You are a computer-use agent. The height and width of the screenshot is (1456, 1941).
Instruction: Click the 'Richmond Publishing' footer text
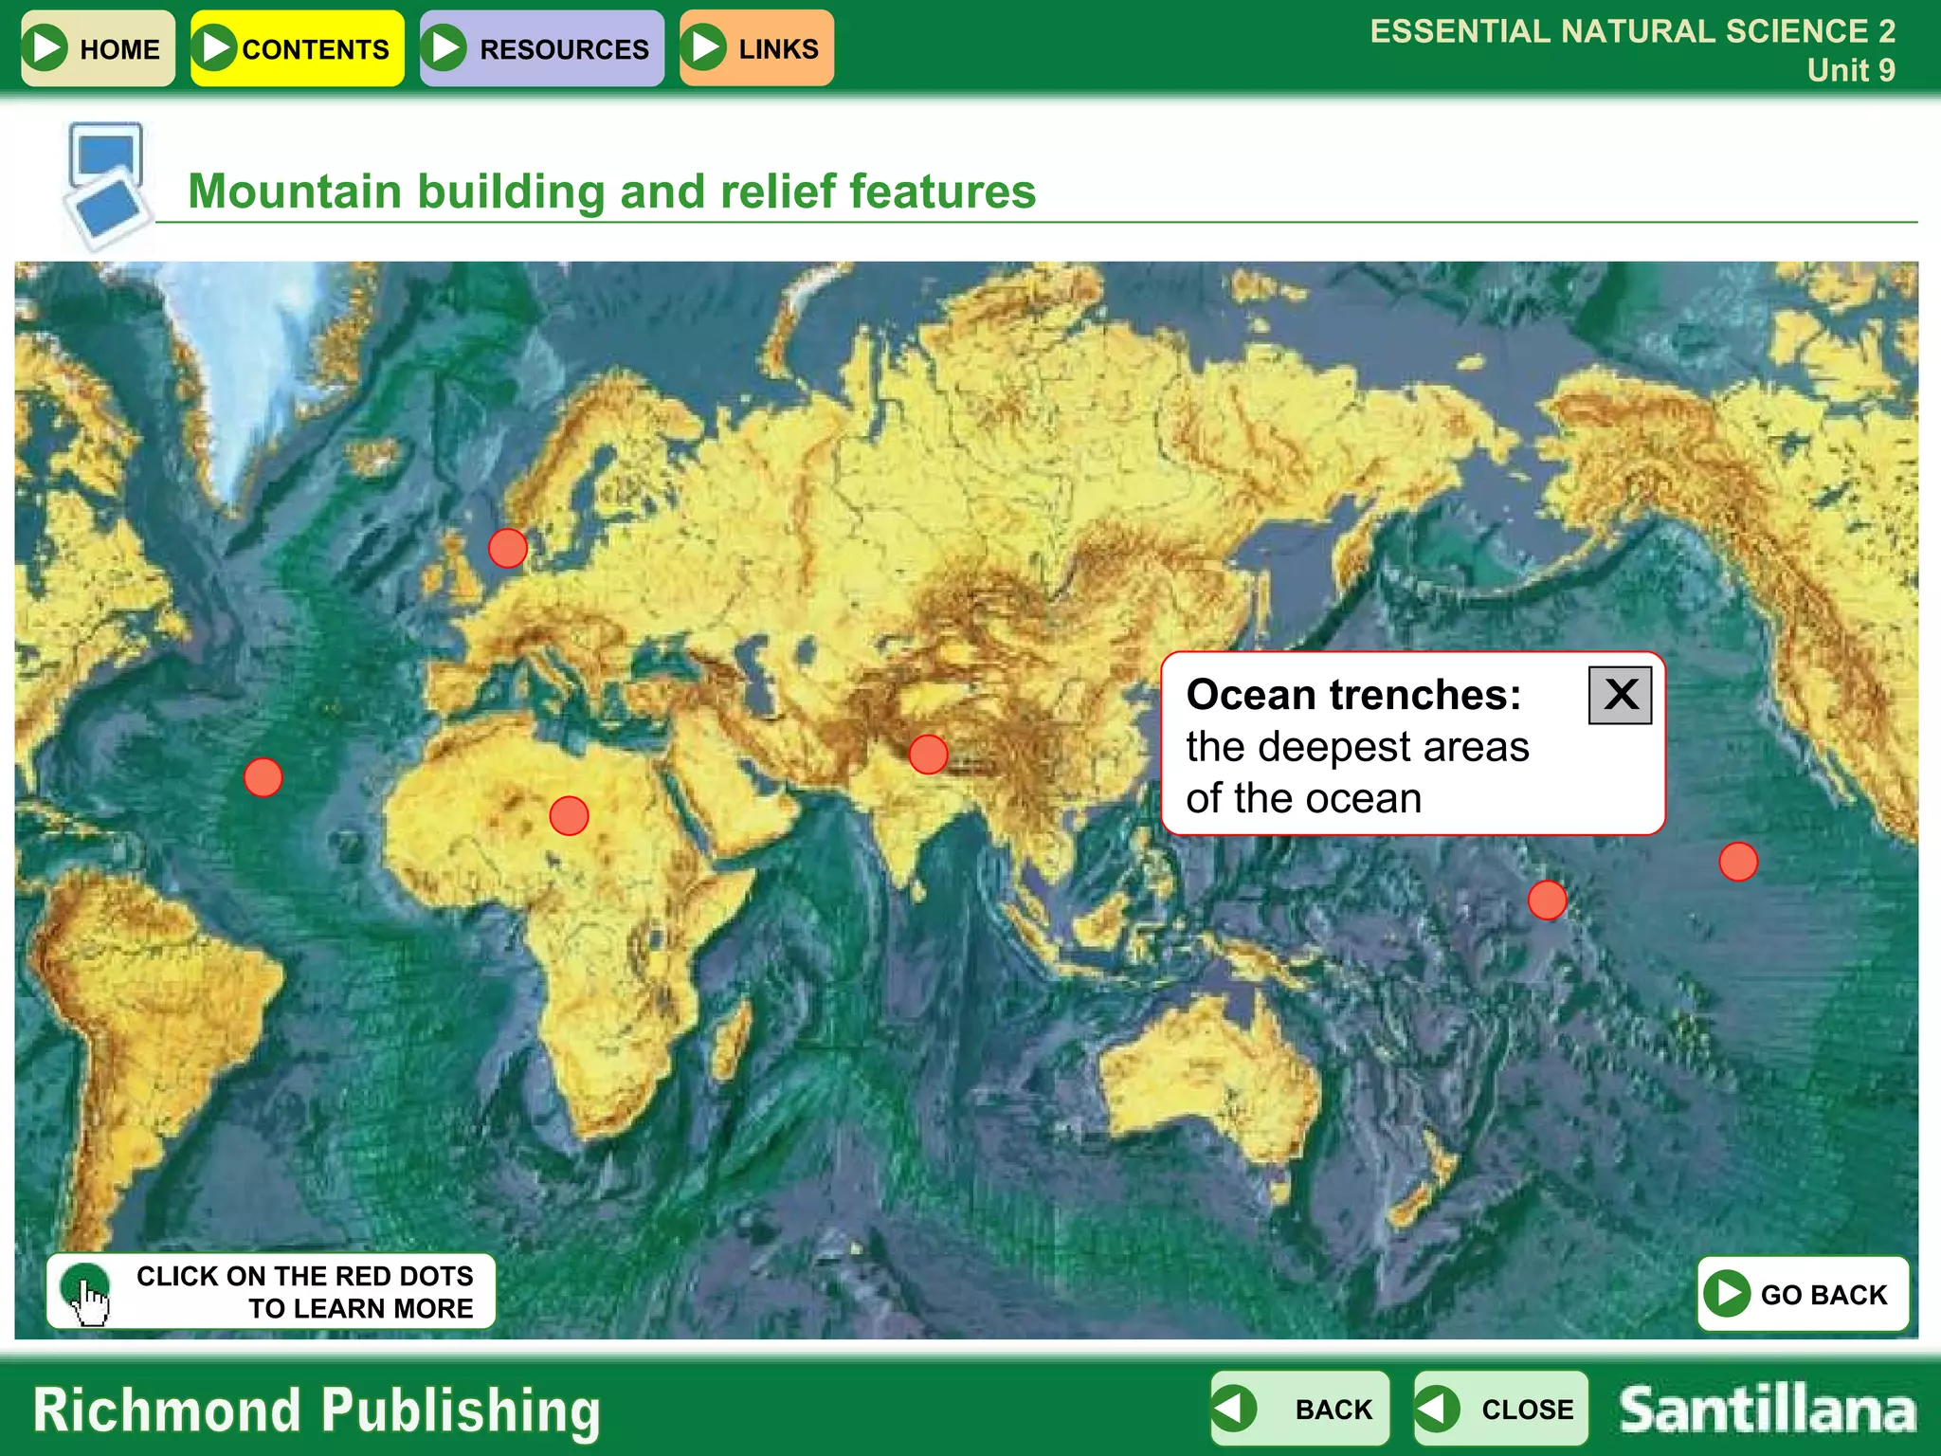pyautogui.click(x=317, y=1411)
